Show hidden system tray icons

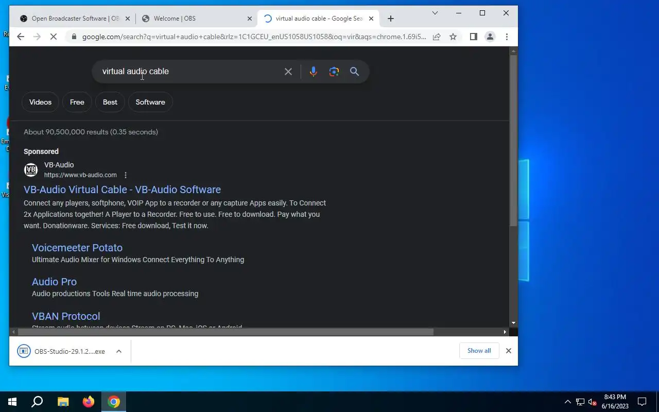point(568,402)
